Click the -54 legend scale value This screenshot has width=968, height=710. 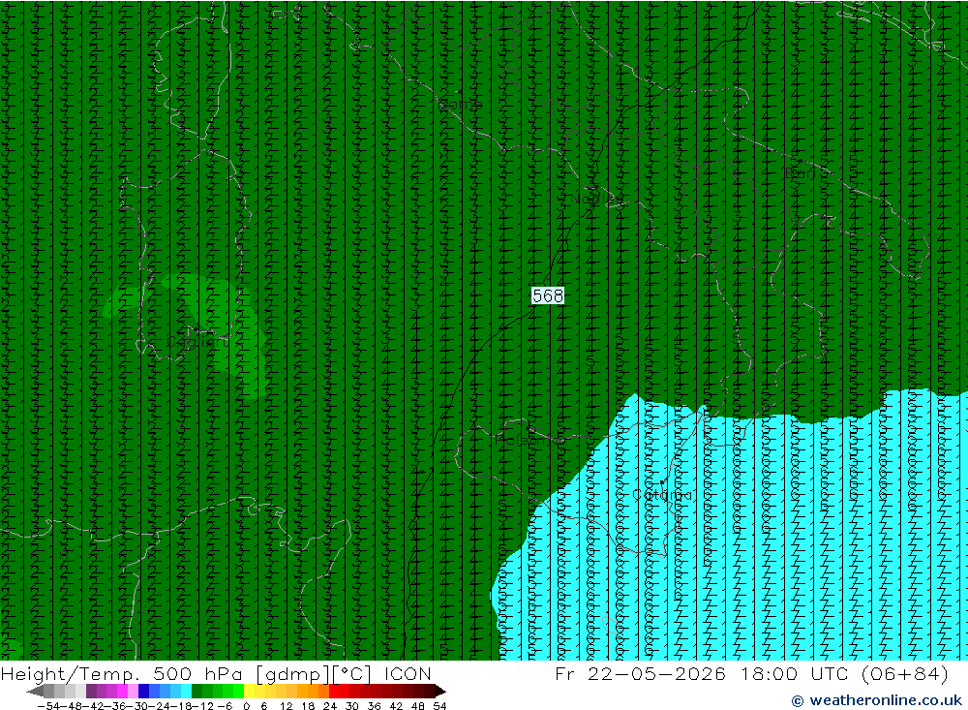49,706
